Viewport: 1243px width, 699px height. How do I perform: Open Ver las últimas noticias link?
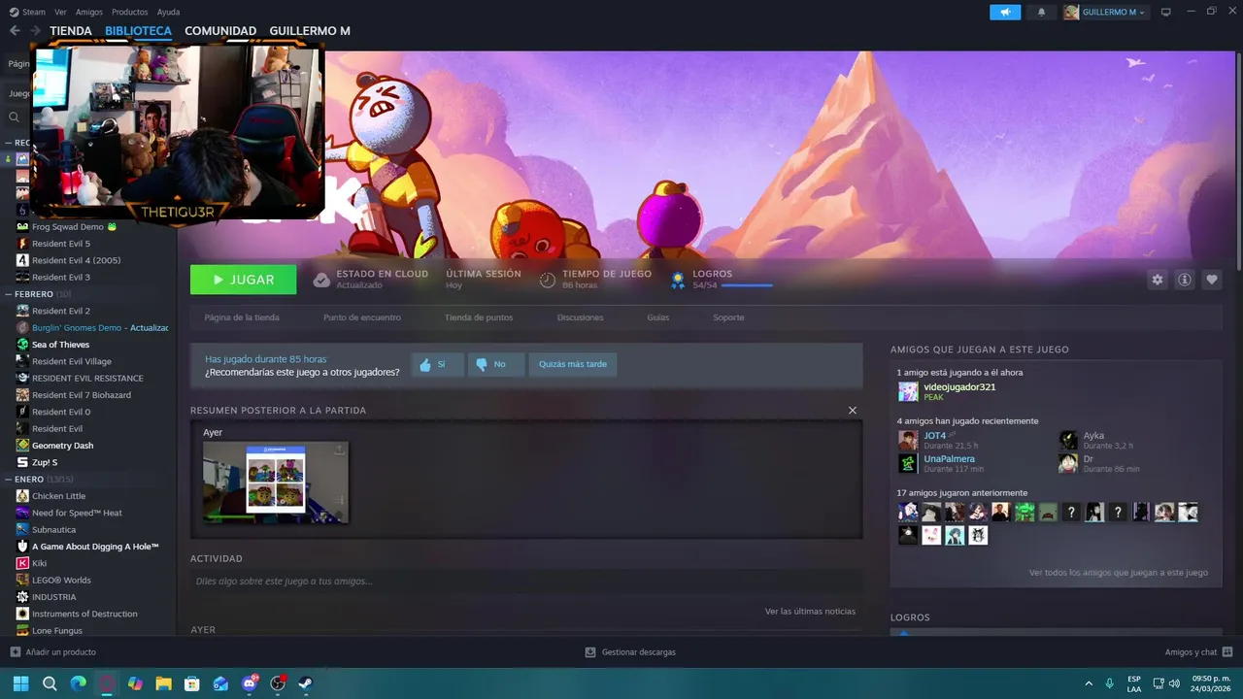click(810, 612)
